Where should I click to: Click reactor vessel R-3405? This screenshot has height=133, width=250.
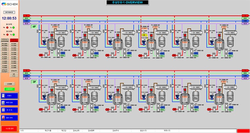click(185, 45)
